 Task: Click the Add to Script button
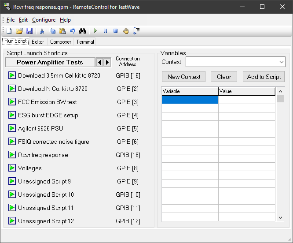coord(264,77)
